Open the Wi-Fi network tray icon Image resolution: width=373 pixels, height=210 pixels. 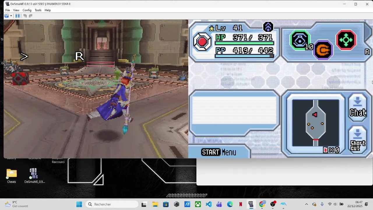tap(330, 204)
